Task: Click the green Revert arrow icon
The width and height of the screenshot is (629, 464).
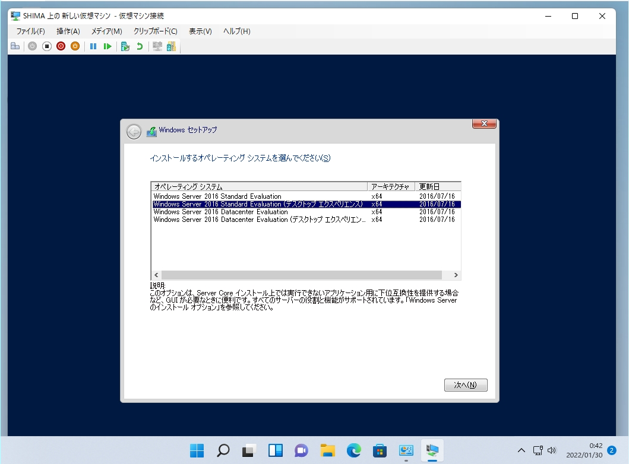Action: [140, 46]
